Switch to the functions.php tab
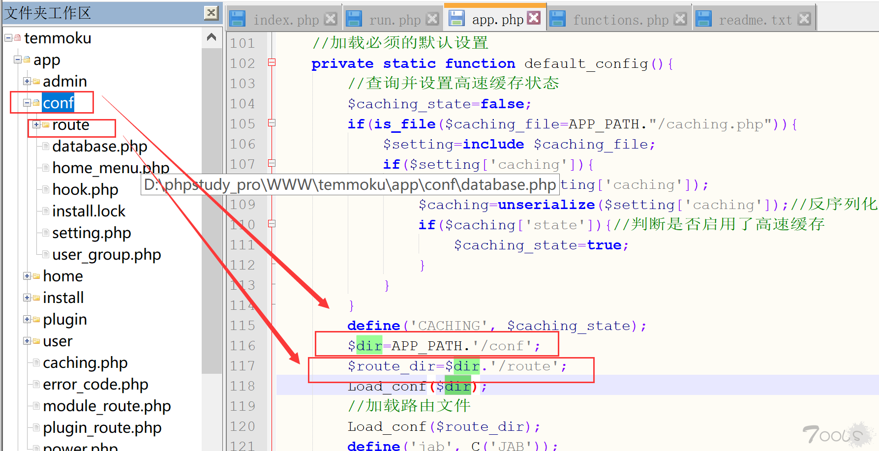 tap(620, 20)
